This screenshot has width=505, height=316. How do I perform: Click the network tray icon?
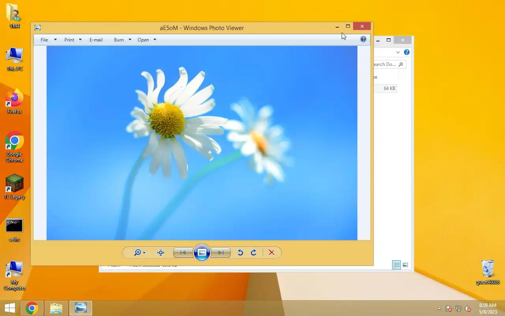coord(458,308)
